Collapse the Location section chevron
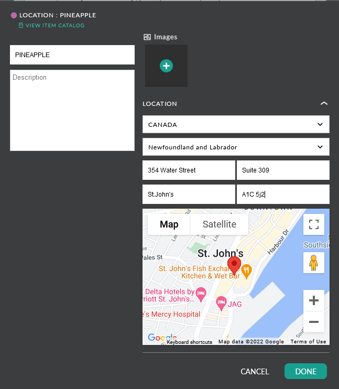Screen dimensions: 339x389 tap(324, 103)
